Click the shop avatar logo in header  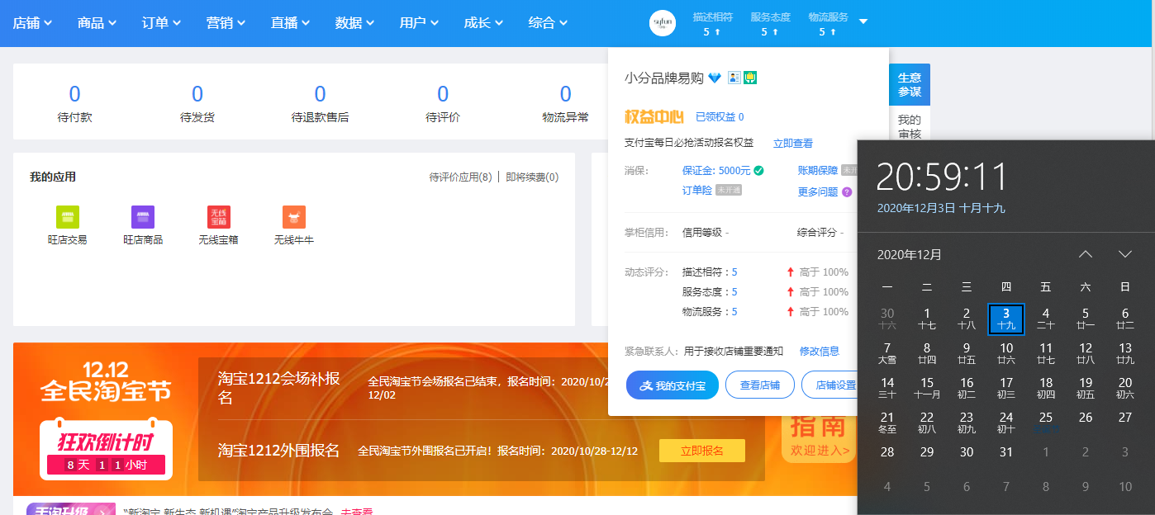click(x=663, y=23)
